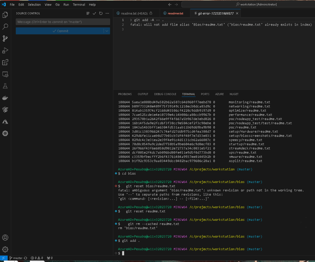View source control as tree/list icon

88,13
